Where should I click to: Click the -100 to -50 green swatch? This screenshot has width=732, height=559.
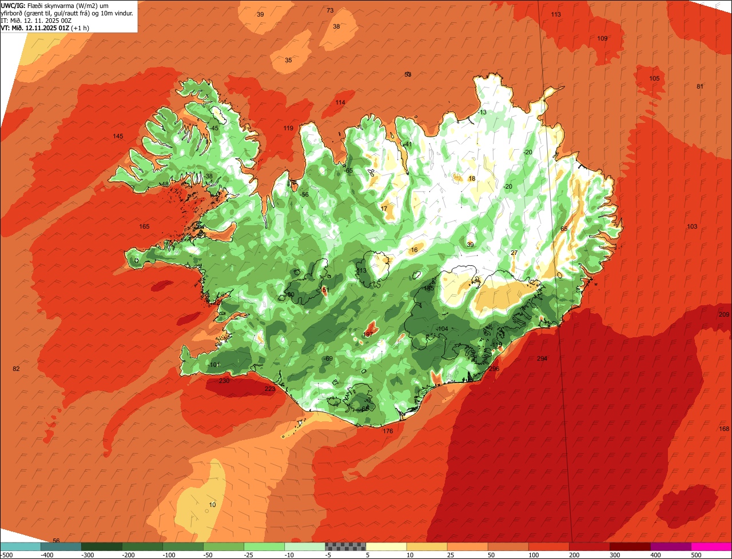(x=183, y=546)
